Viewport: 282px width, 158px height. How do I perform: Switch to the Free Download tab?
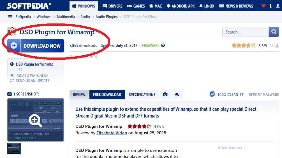[107, 95]
